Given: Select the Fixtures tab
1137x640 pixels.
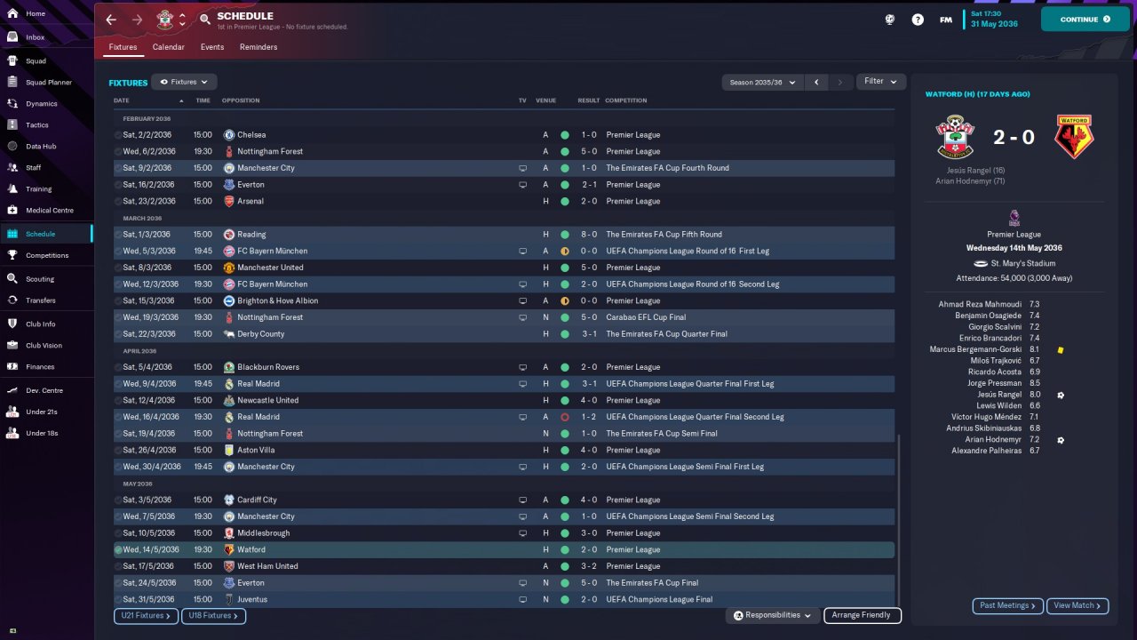Looking at the screenshot, I should (x=123, y=47).
